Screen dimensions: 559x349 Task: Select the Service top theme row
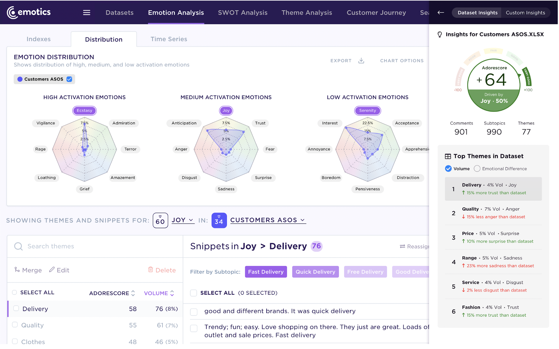[x=493, y=286]
